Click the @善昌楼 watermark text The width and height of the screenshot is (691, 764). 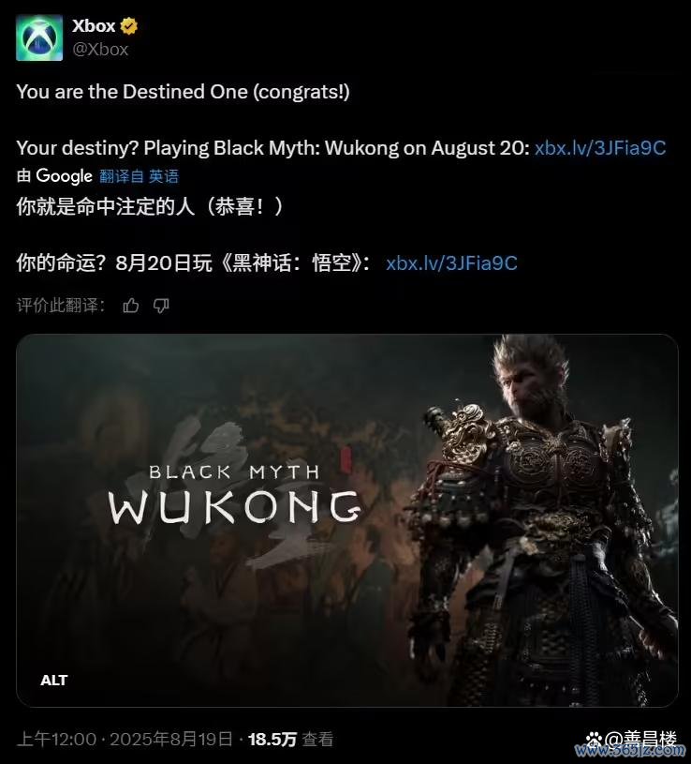click(x=640, y=739)
